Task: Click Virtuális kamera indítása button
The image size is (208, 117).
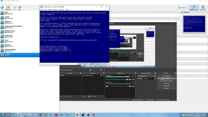Action: click(167, 81)
